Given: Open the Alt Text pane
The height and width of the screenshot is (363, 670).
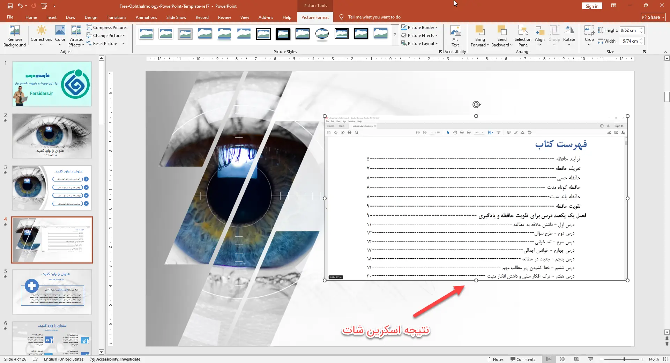Looking at the screenshot, I should tap(455, 36).
